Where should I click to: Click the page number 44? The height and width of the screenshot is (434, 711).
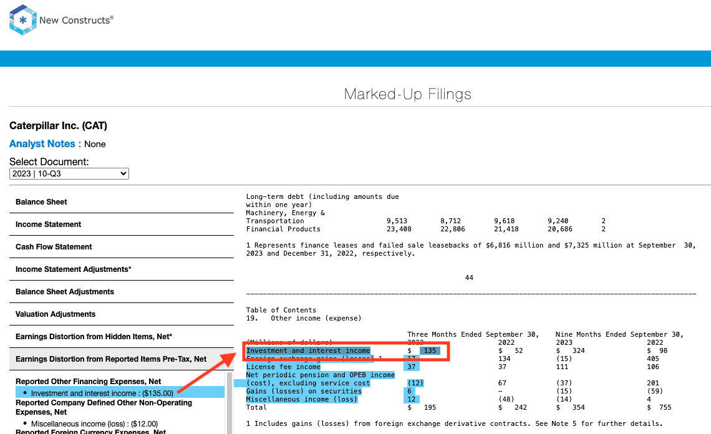469,277
